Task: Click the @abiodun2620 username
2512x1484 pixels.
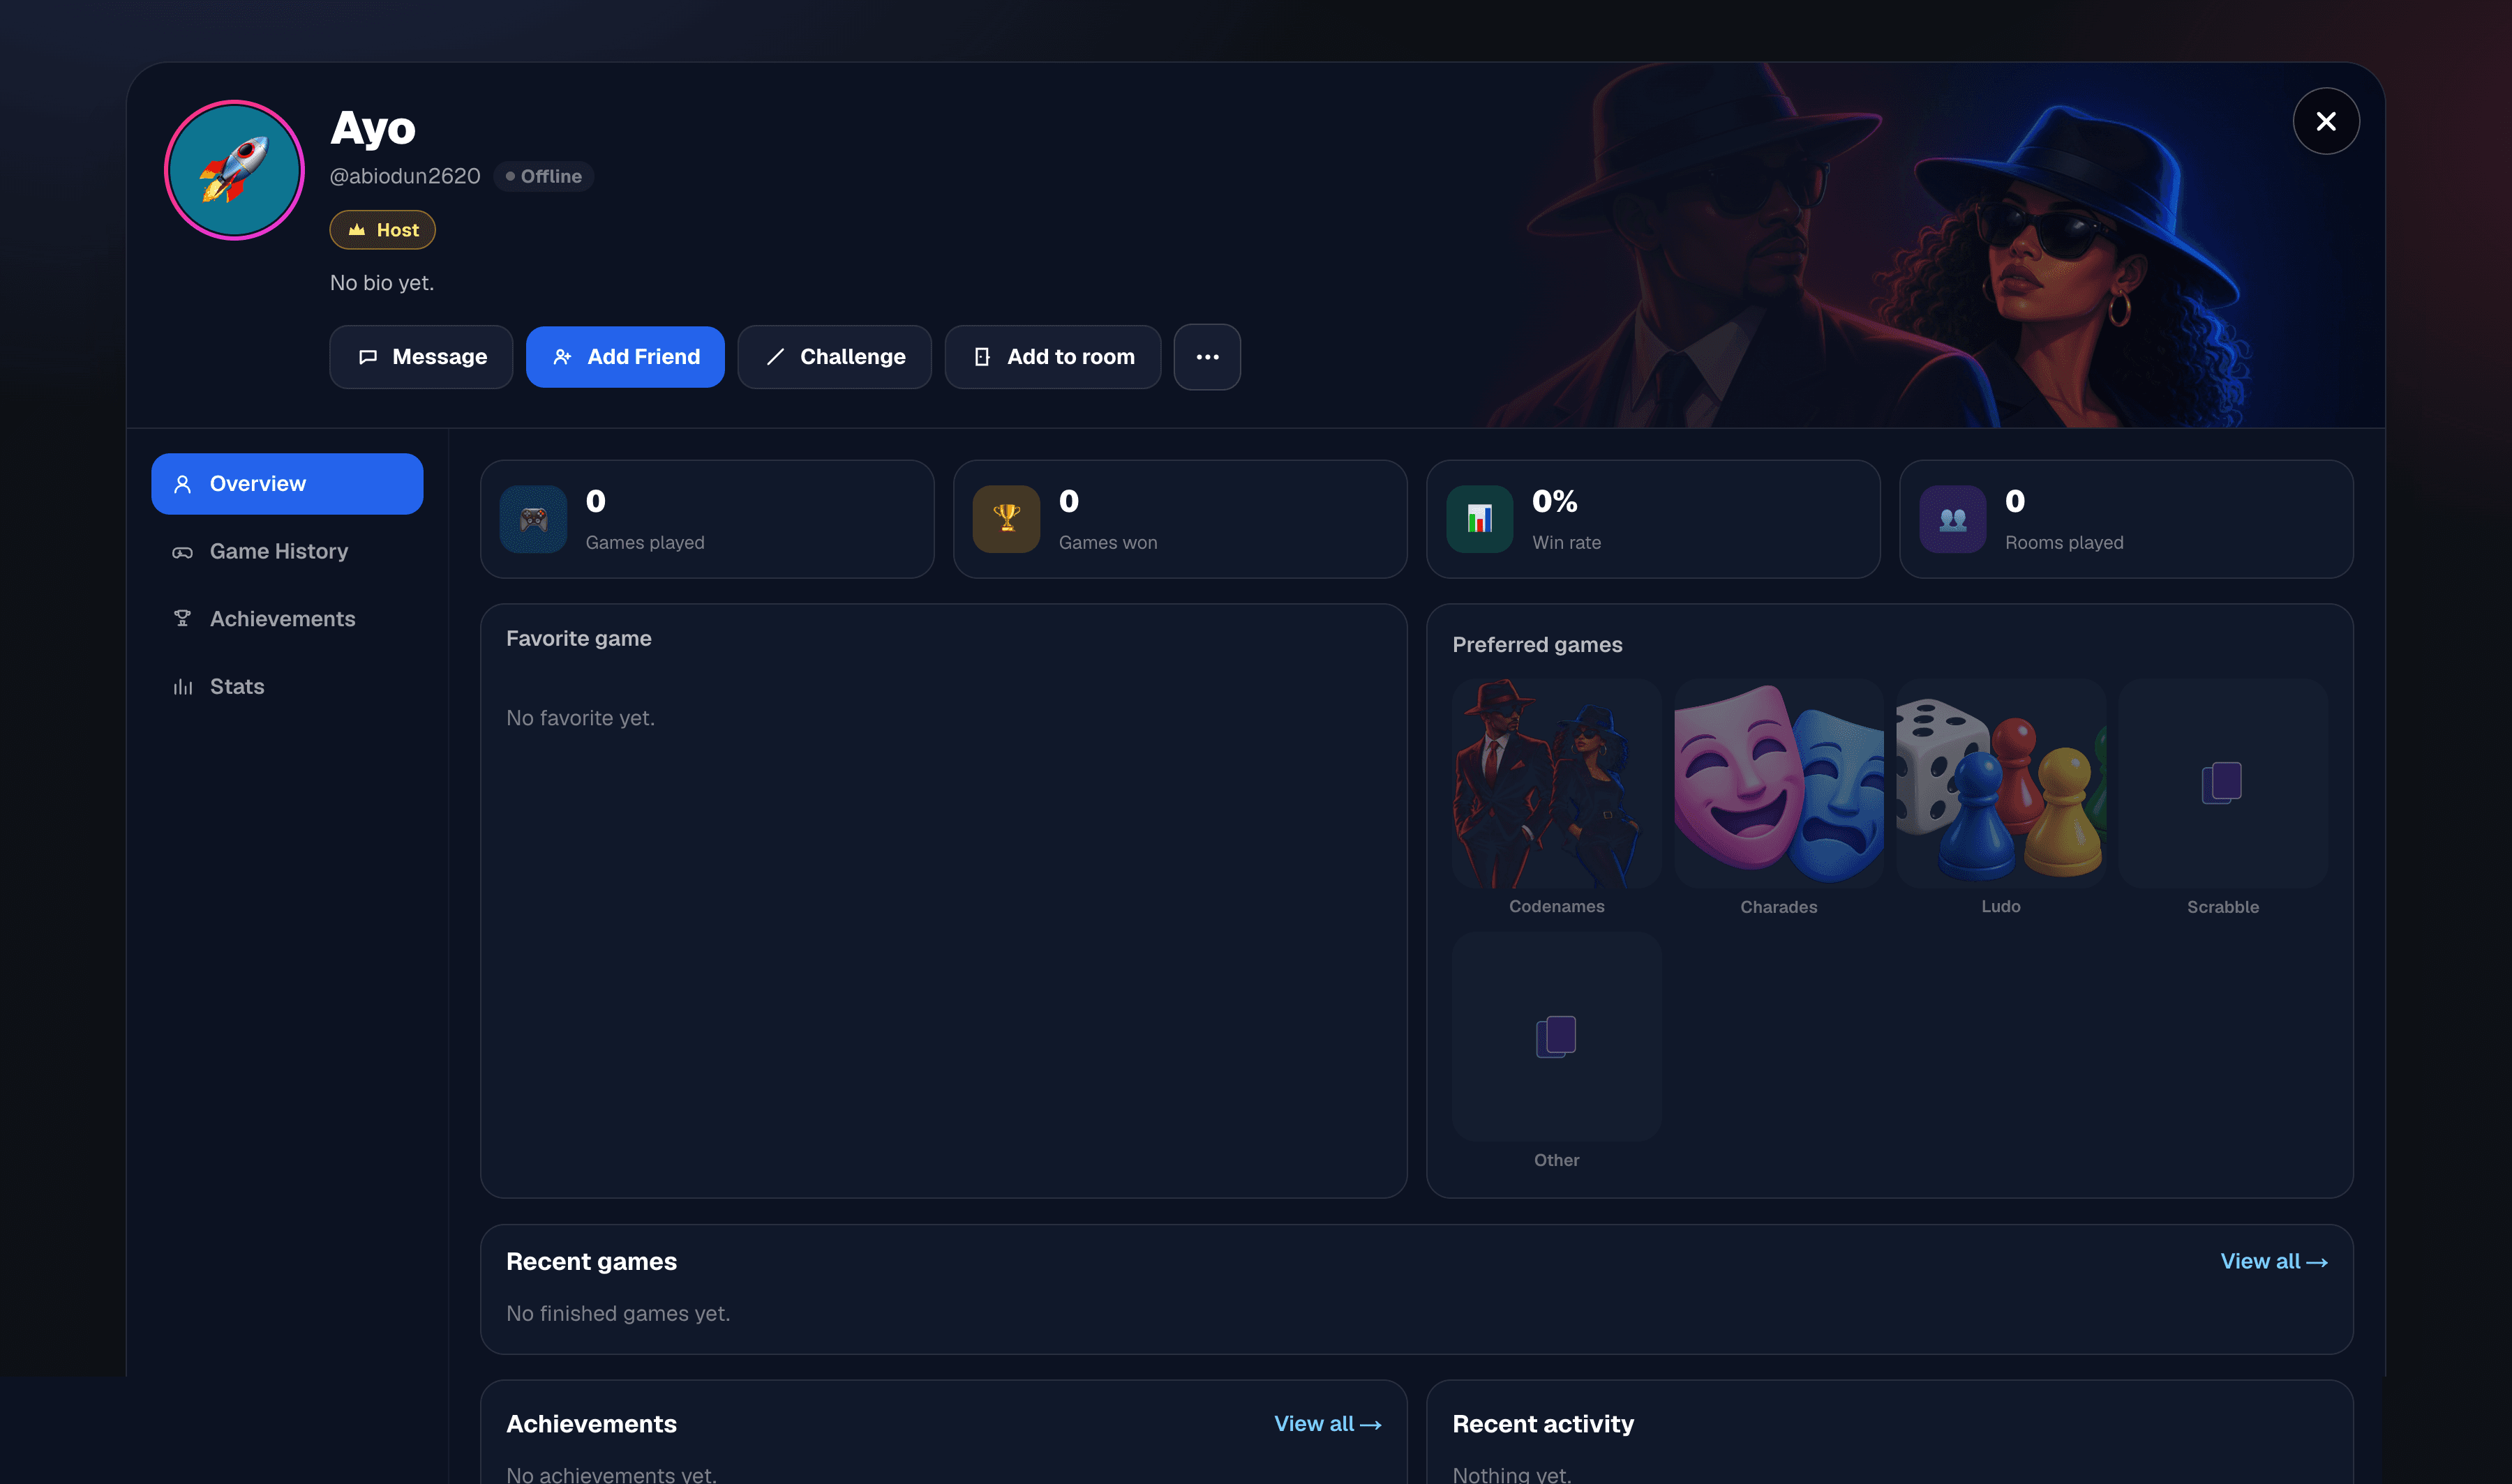Action: click(404, 176)
